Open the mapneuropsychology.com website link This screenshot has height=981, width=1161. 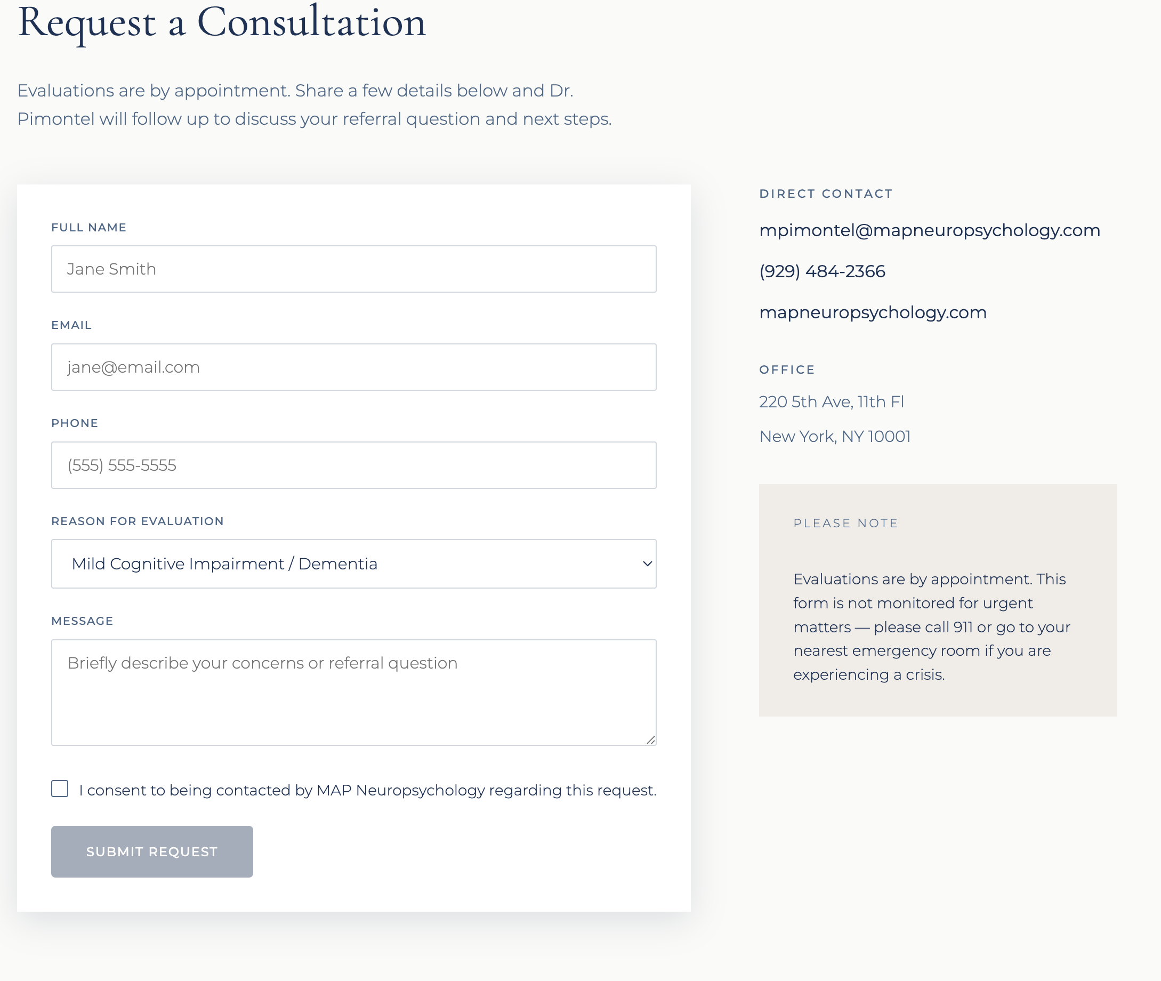(x=873, y=312)
